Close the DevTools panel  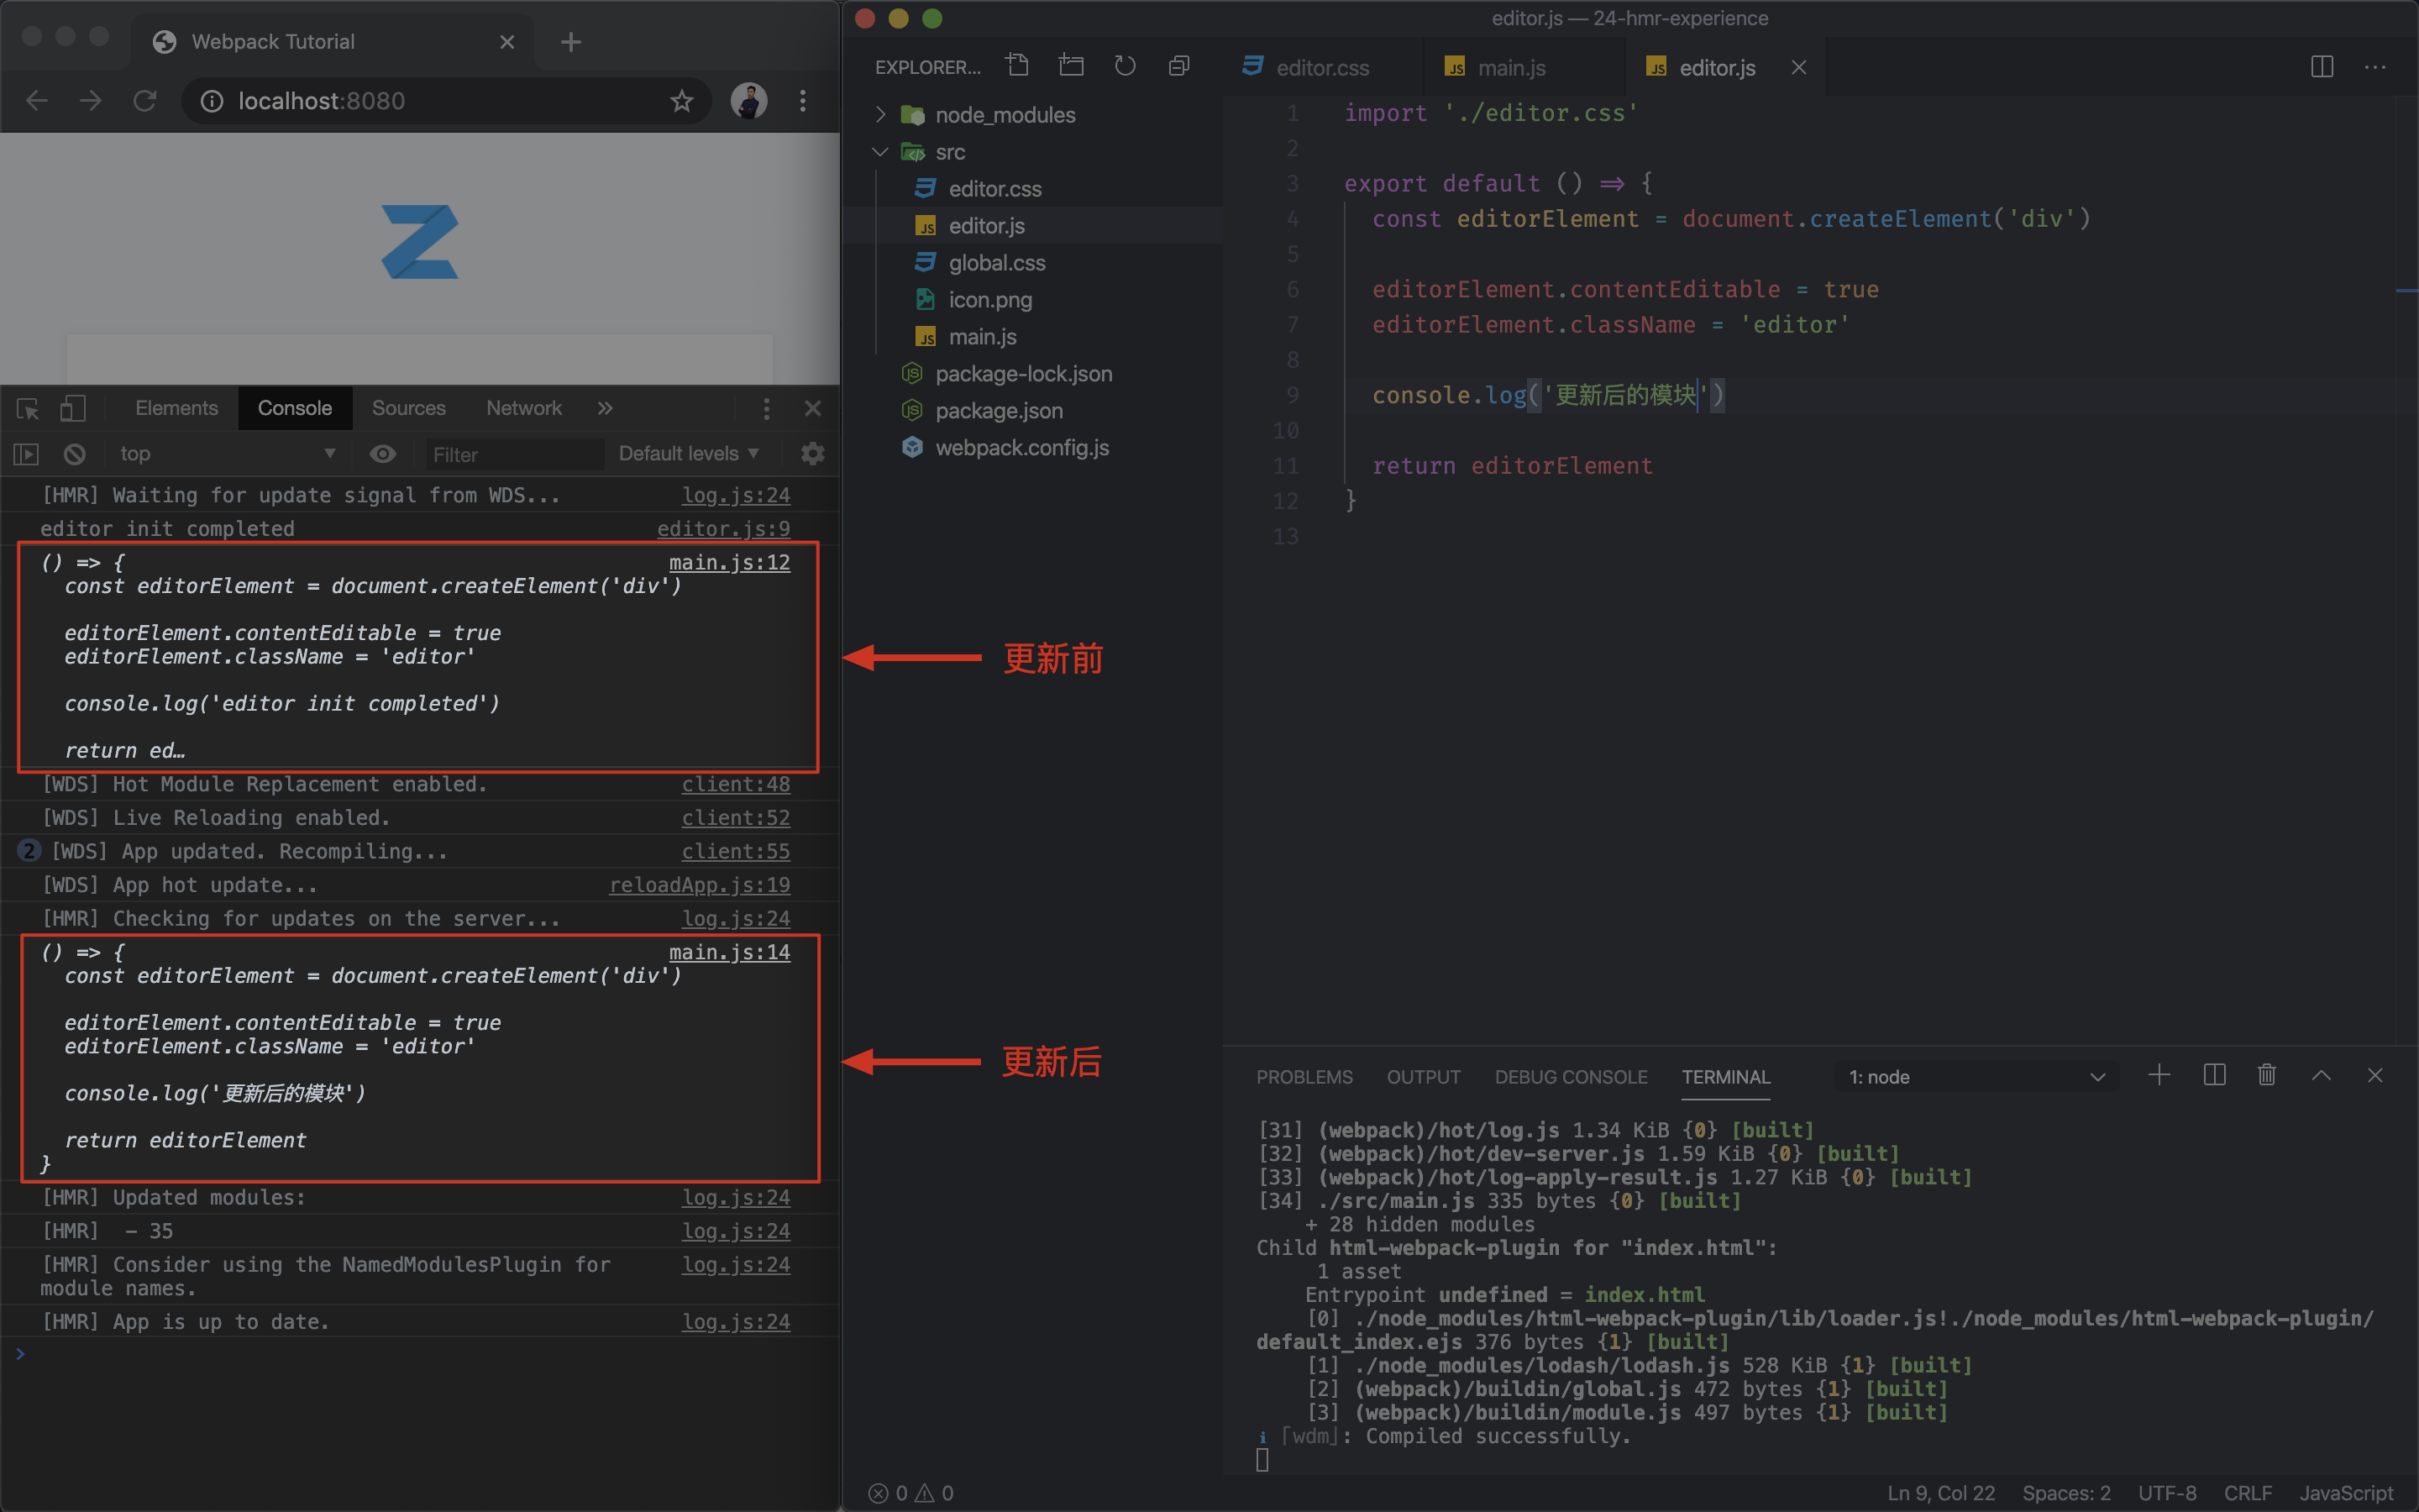(813, 408)
